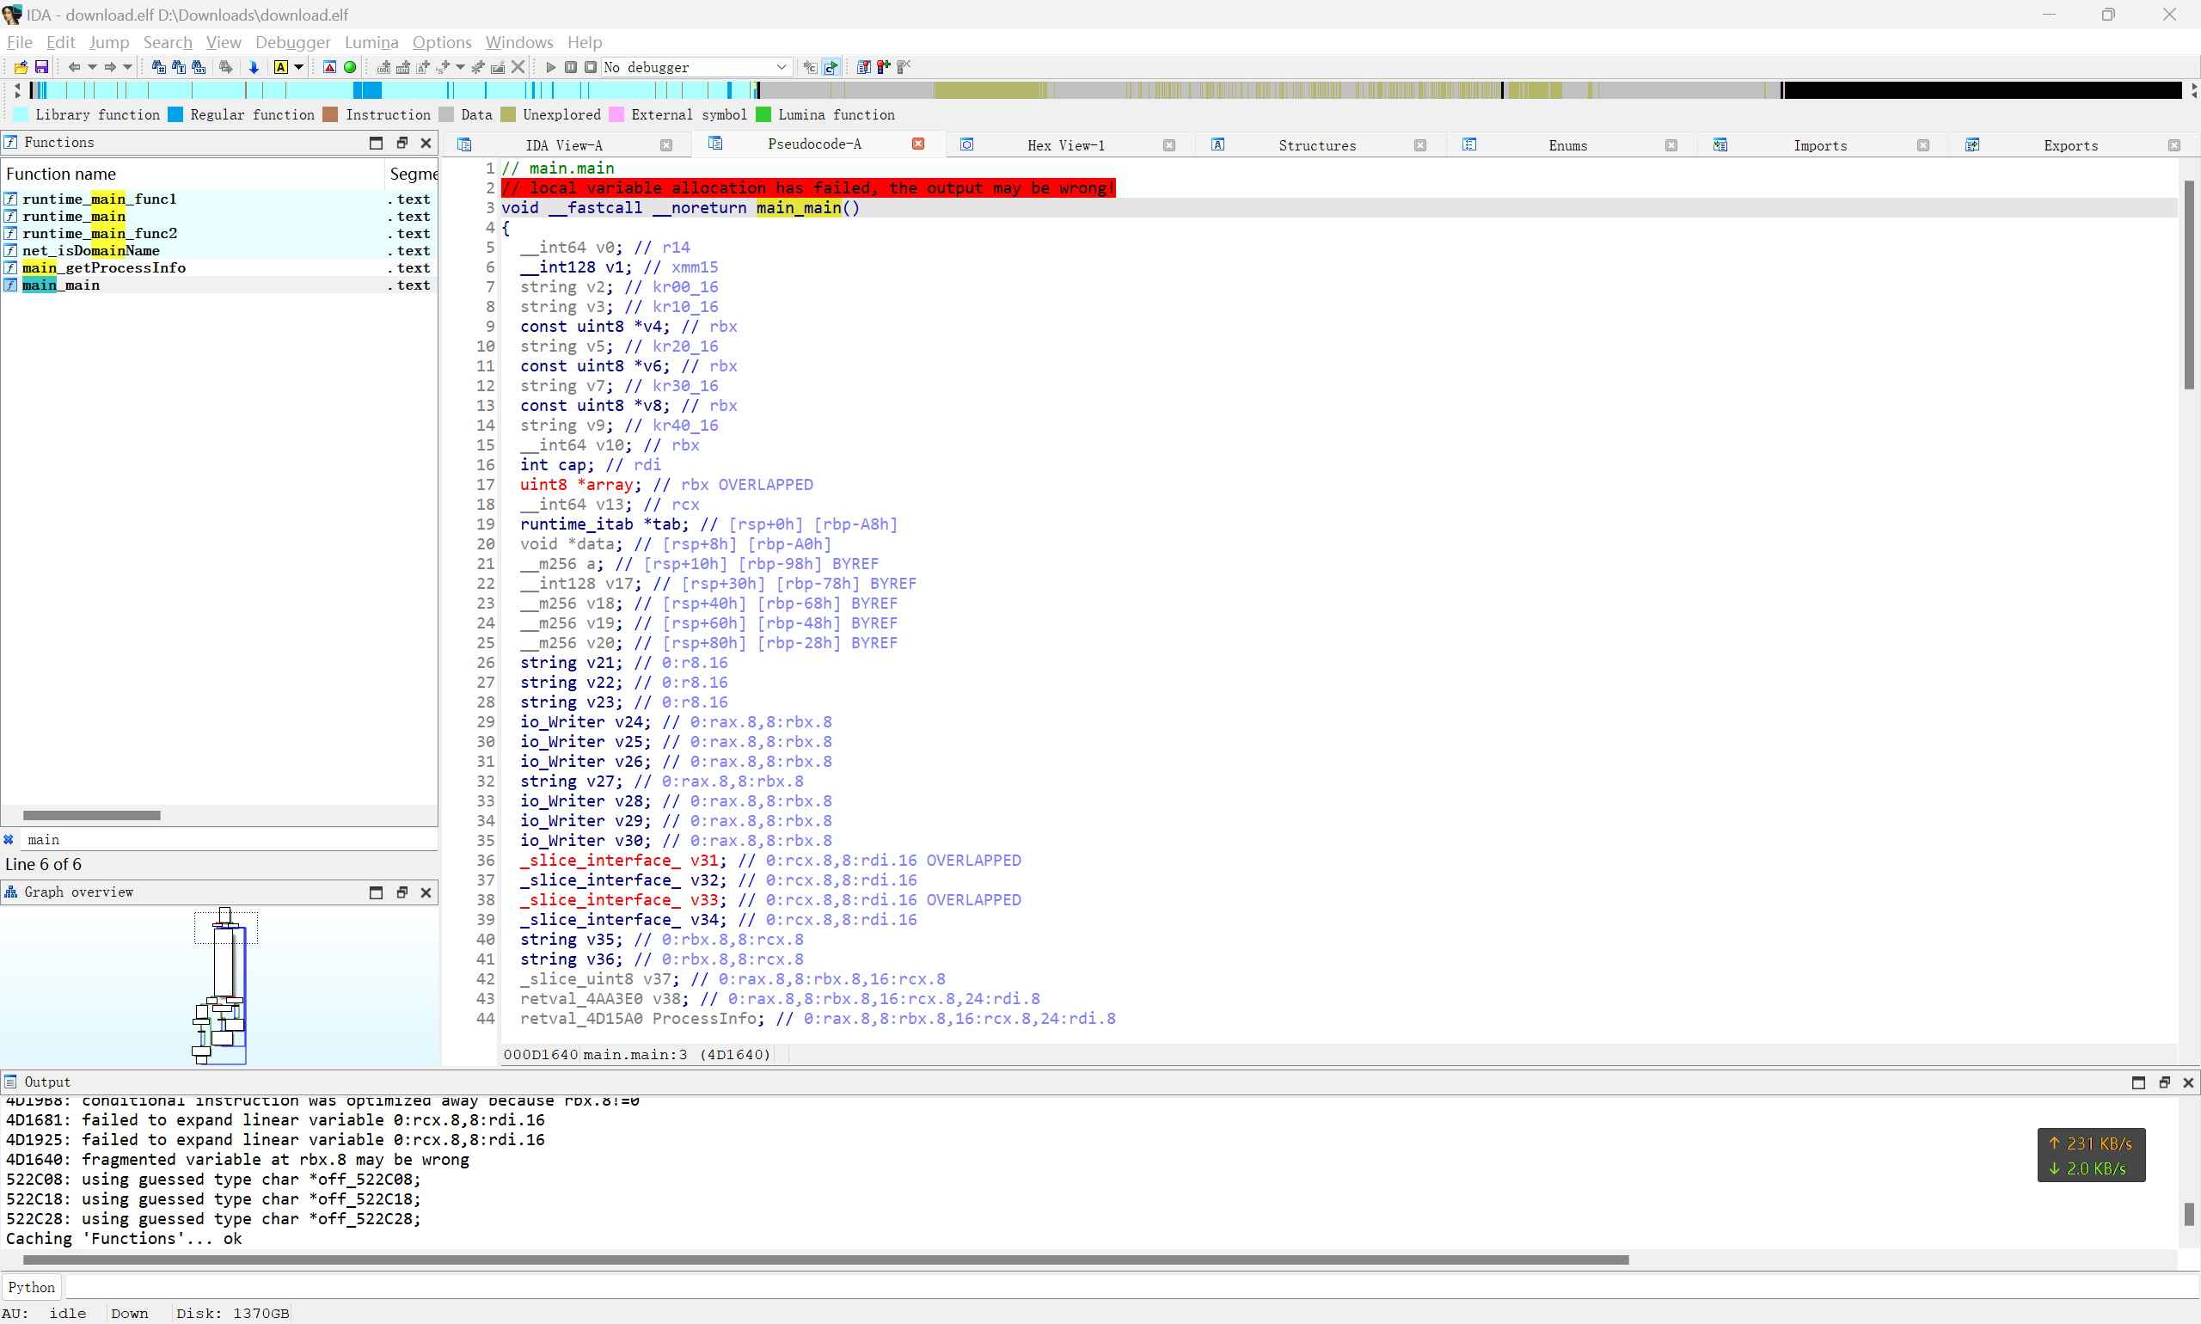Pause the process with the pause button
The image size is (2201, 1324).
(x=571, y=67)
